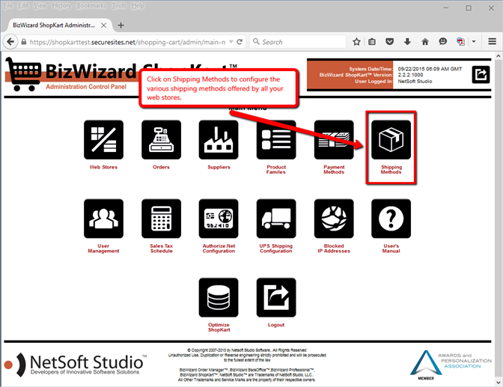This screenshot has height=387, width=503.
Task: Click the Optimize ShopKart text link
Action: click(x=219, y=327)
